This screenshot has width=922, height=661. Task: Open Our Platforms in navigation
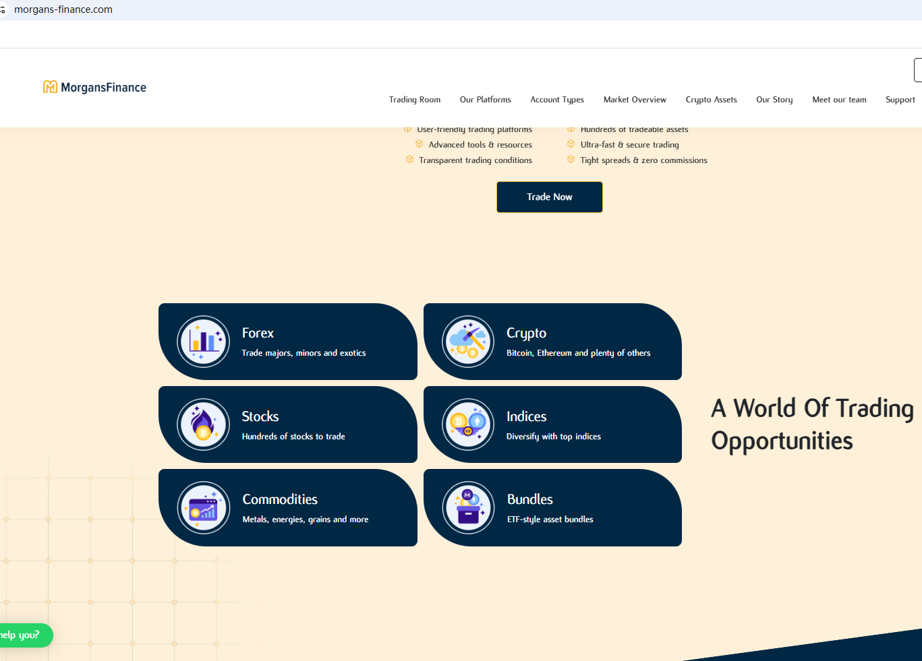[485, 100]
